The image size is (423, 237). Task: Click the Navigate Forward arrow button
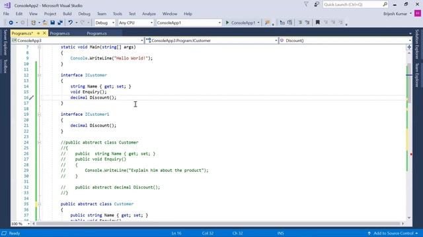pos(22,23)
